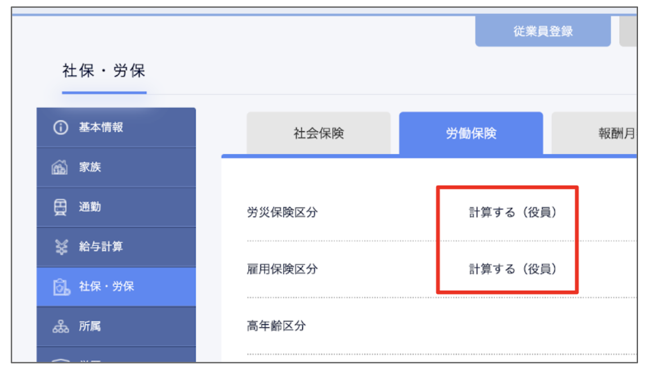
Task: Click the info icon beside 基本情報
Action: [60, 128]
